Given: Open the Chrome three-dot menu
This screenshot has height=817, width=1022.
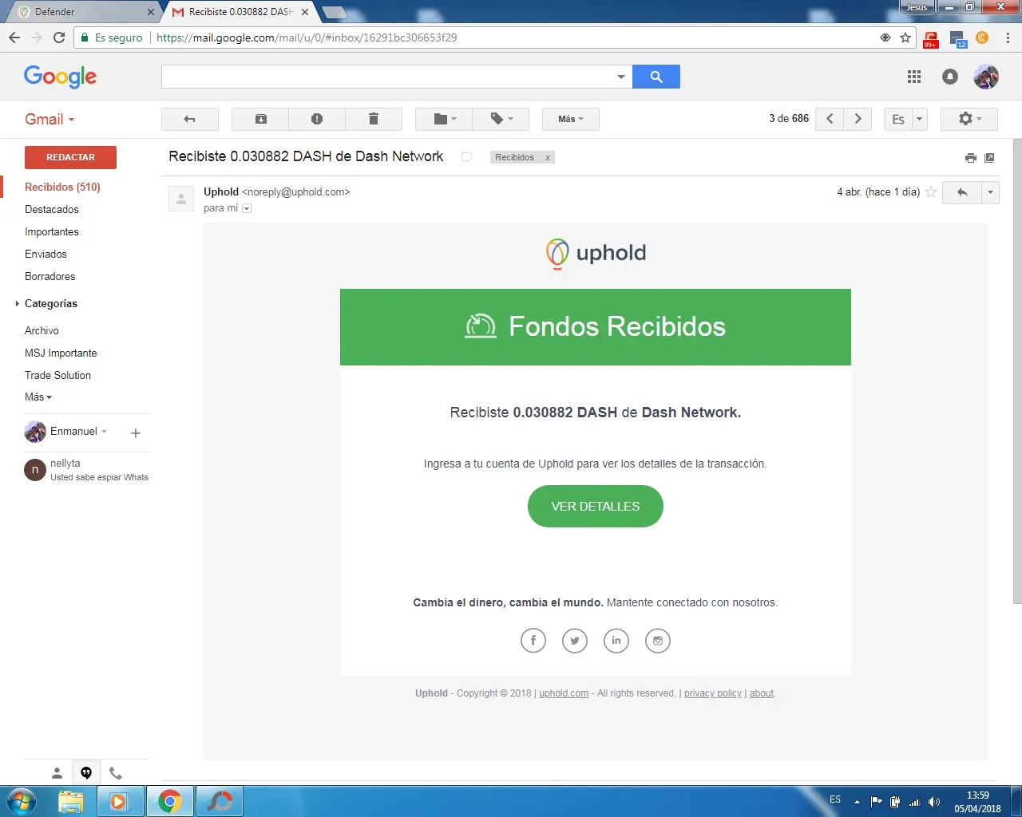Looking at the screenshot, I should point(1008,37).
